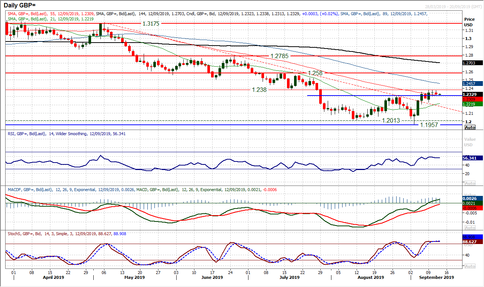Click the 1.238 level label
Image resolution: width=484 pixels, height=287 pixels.
click(259, 90)
